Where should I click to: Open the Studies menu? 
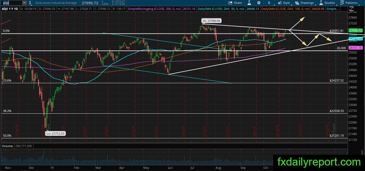pos(327,3)
